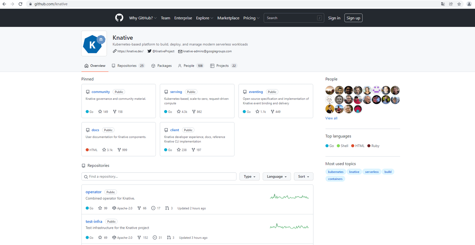475x245 pixels.
Task: Expand the Explore dropdown menu
Action: point(205,18)
